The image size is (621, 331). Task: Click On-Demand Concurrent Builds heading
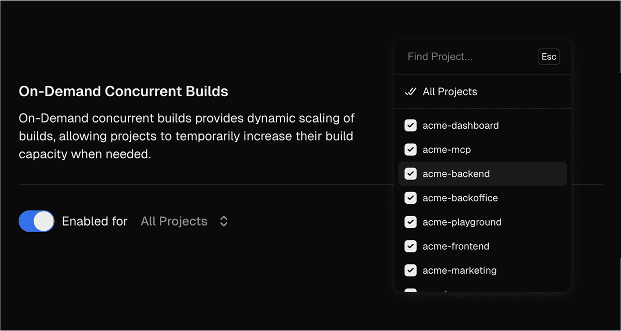tap(123, 92)
